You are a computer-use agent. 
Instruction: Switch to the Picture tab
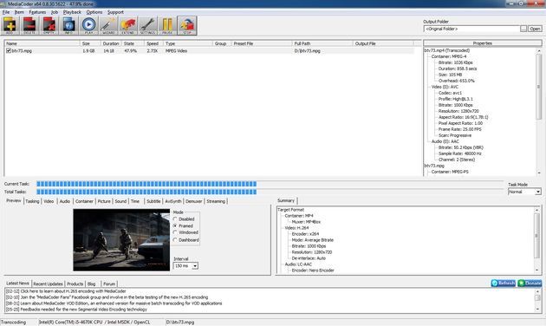[104, 201]
